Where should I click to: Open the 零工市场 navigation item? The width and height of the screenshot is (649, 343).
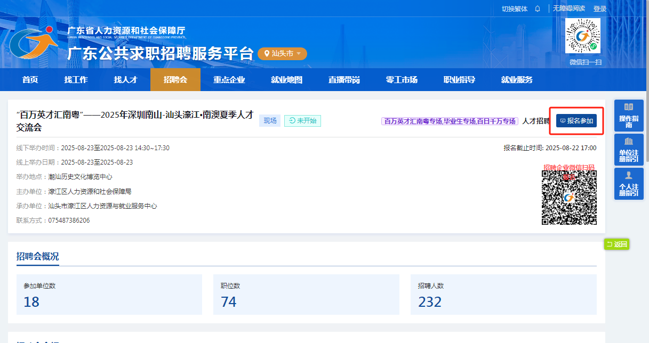point(402,80)
